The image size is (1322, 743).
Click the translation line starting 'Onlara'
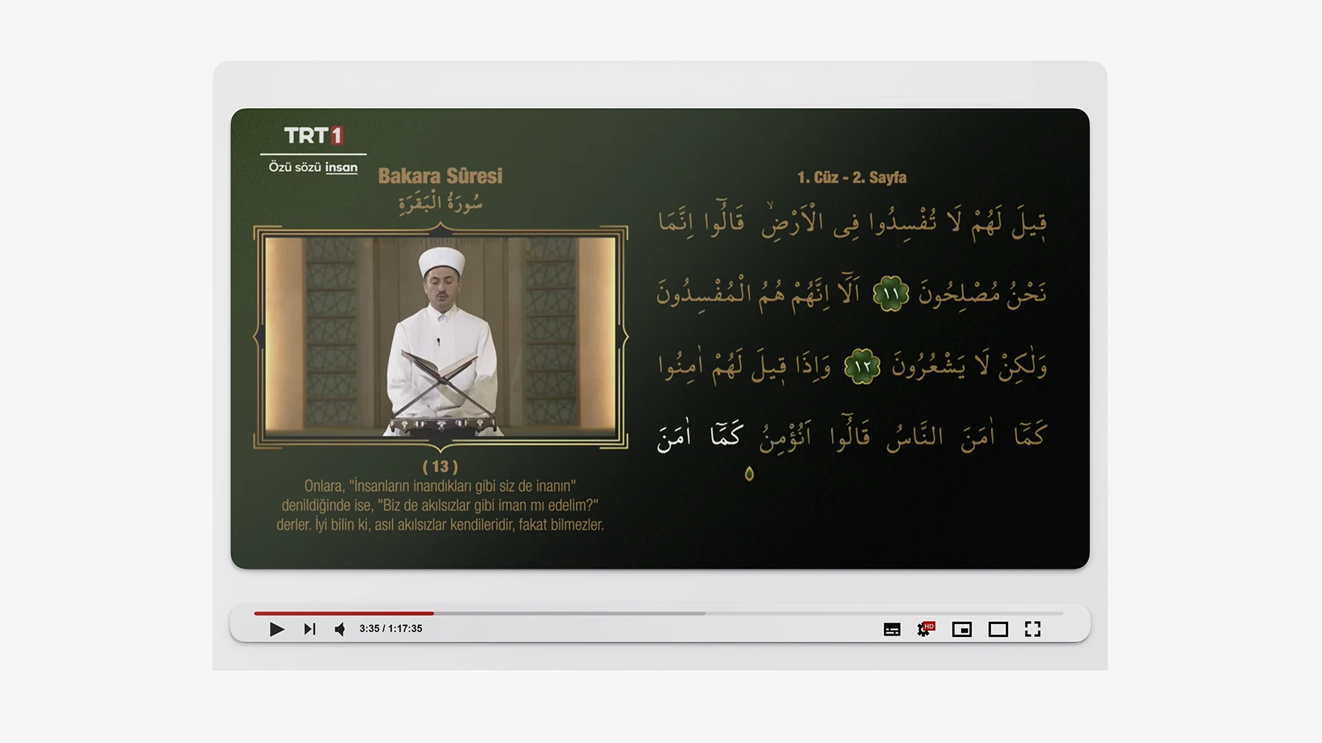click(440, 486)
